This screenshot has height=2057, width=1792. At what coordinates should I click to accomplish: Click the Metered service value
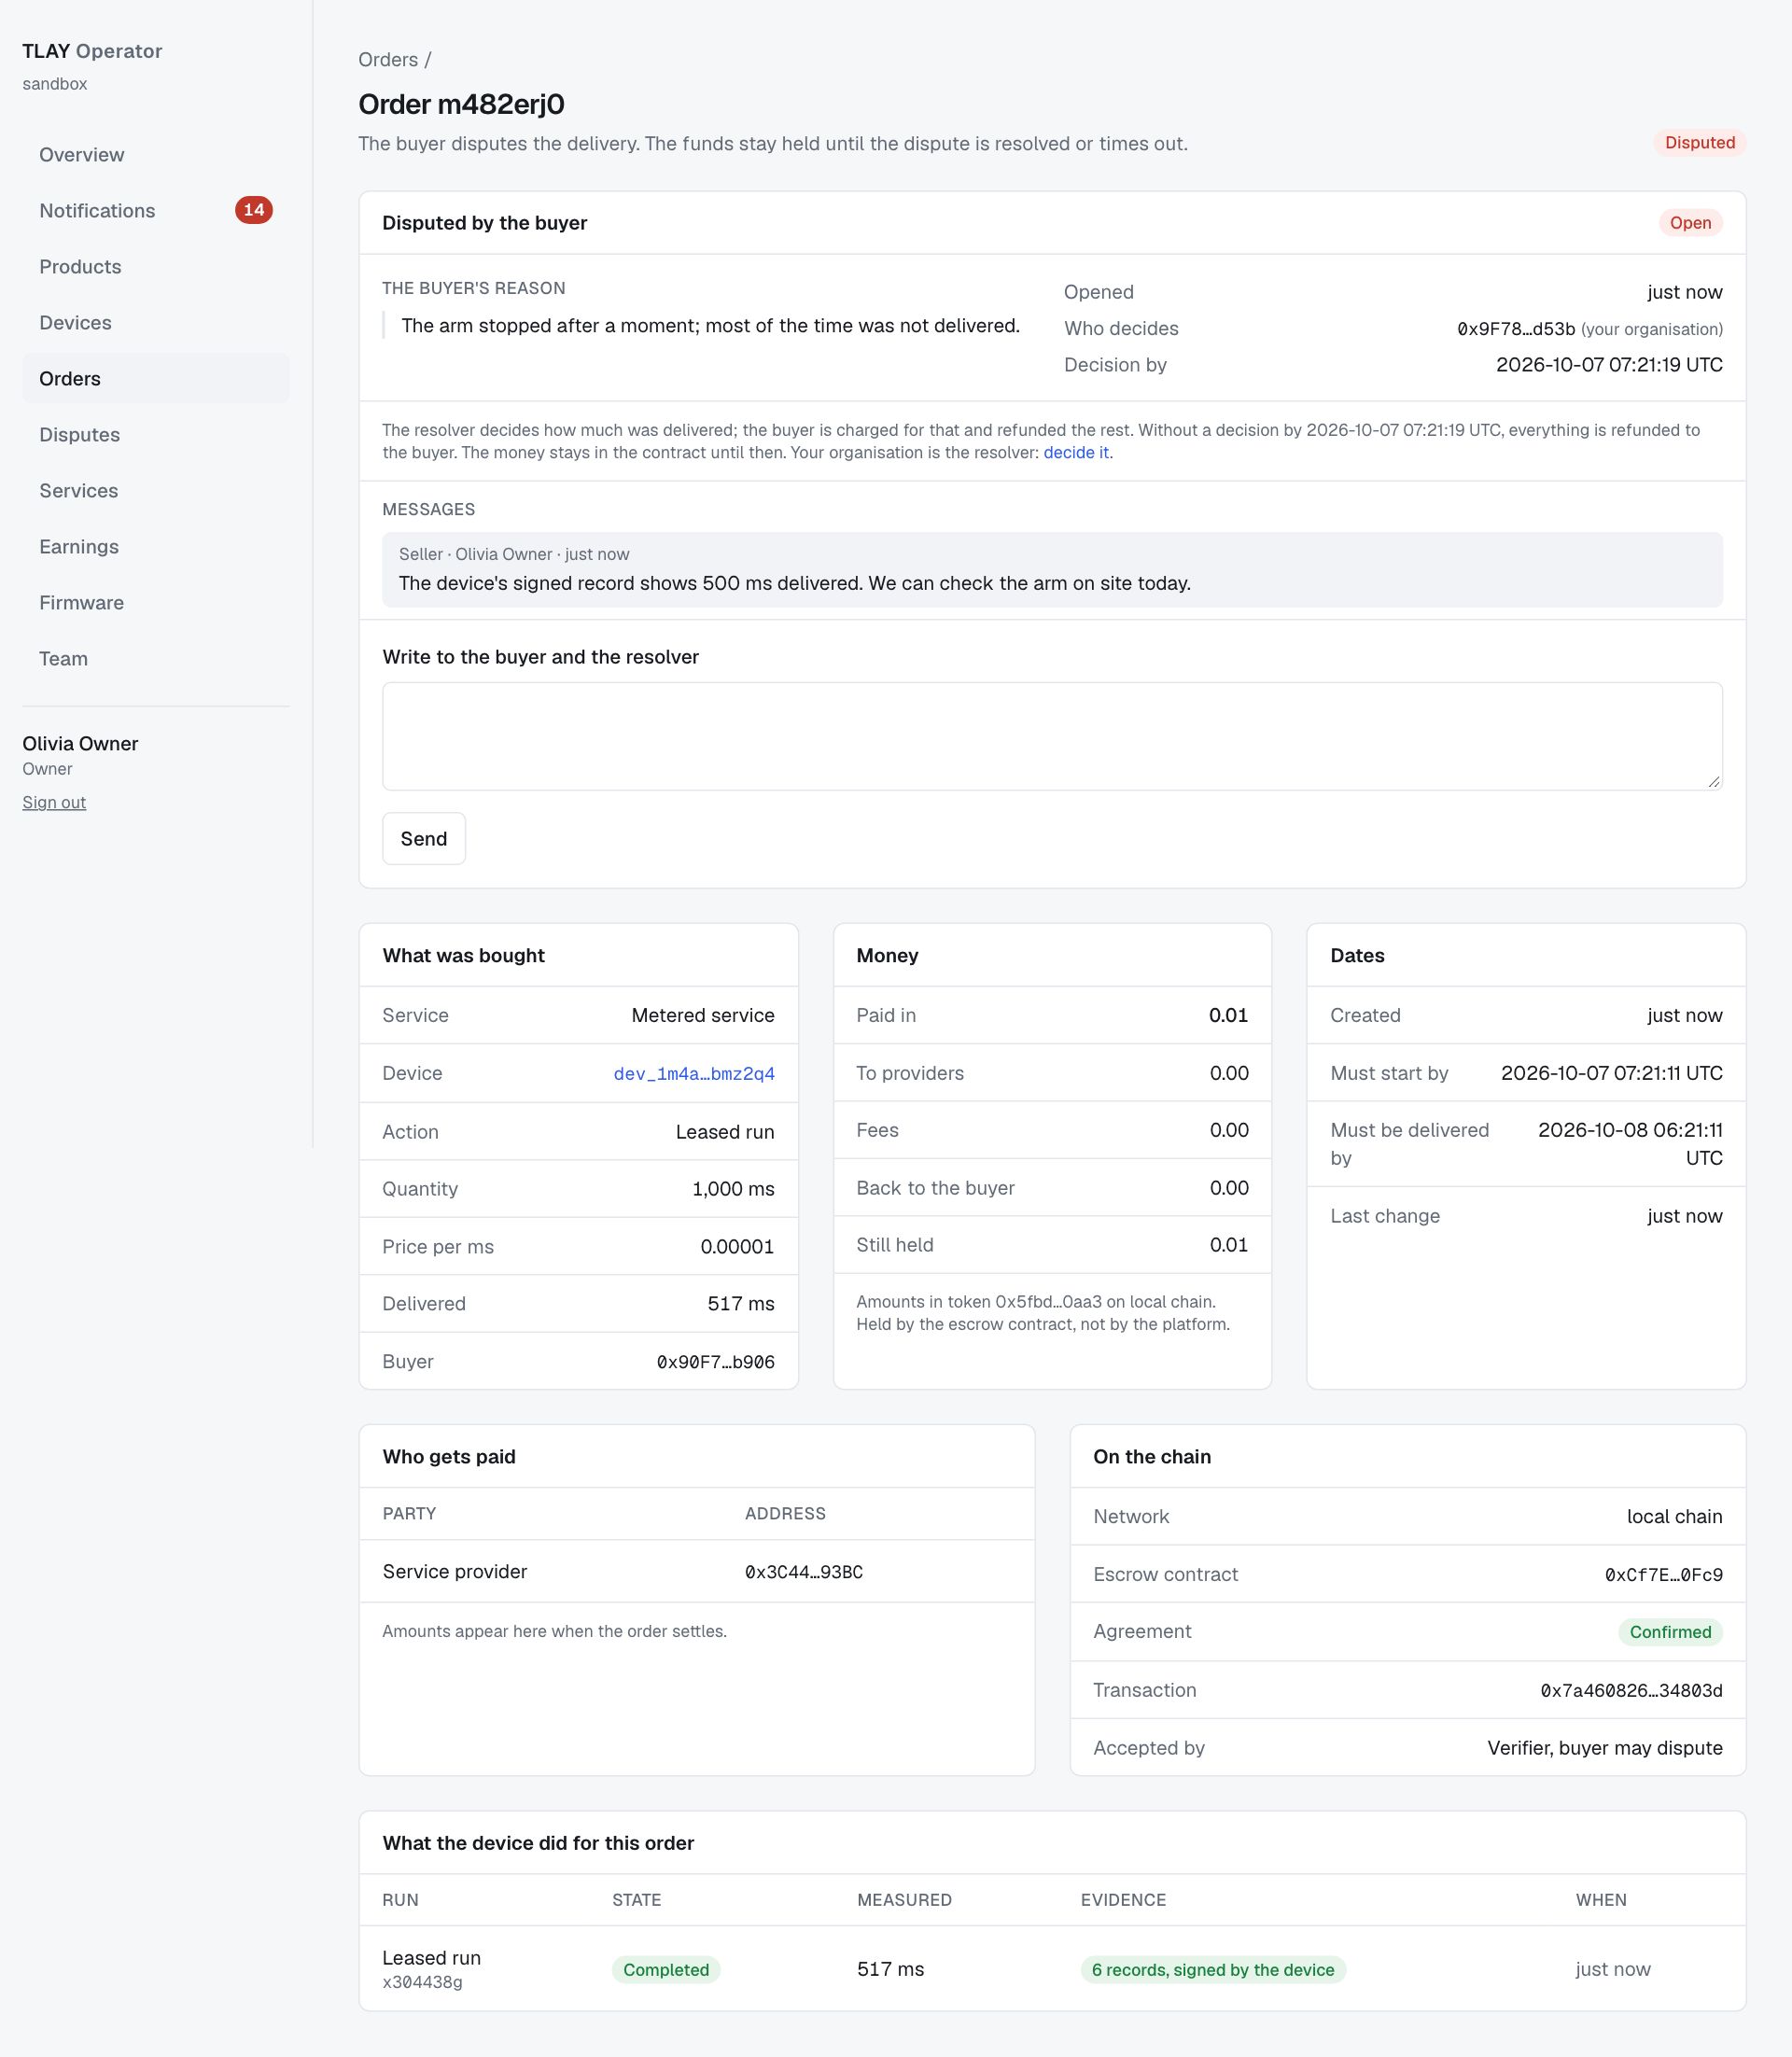[x=703, y=1016]
